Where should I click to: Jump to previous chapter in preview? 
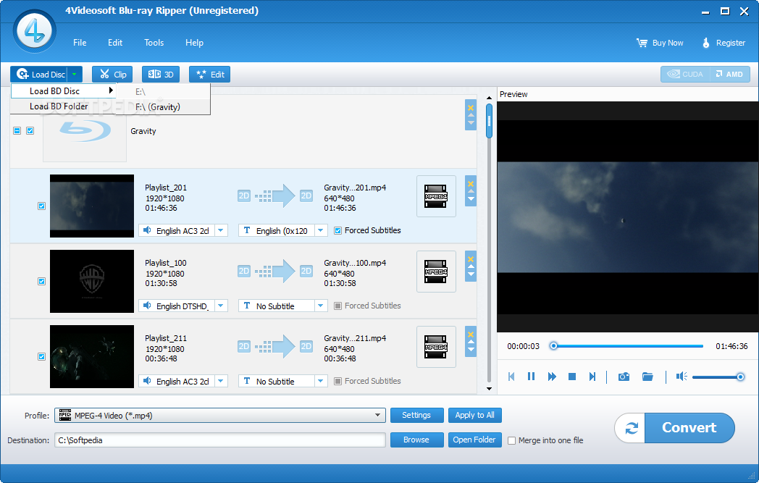point(511,377)
